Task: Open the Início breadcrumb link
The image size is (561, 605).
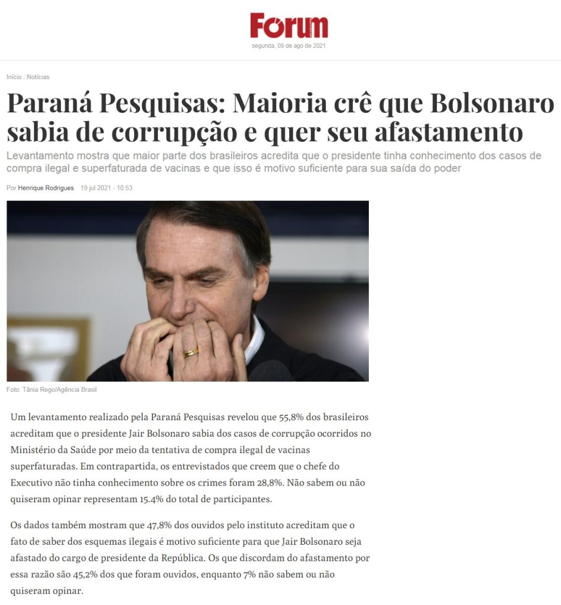Action: click(14, 77)
